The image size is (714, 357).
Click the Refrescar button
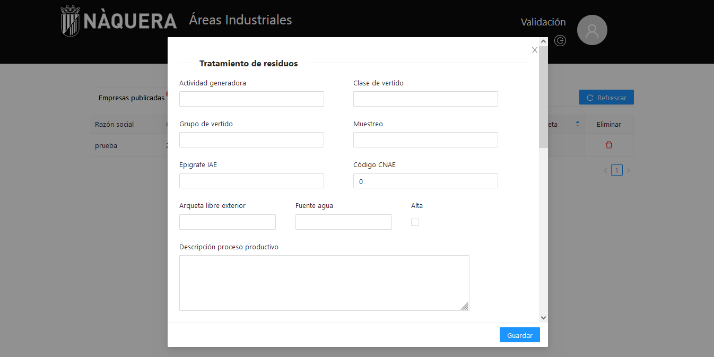click(x=606, y=98)
